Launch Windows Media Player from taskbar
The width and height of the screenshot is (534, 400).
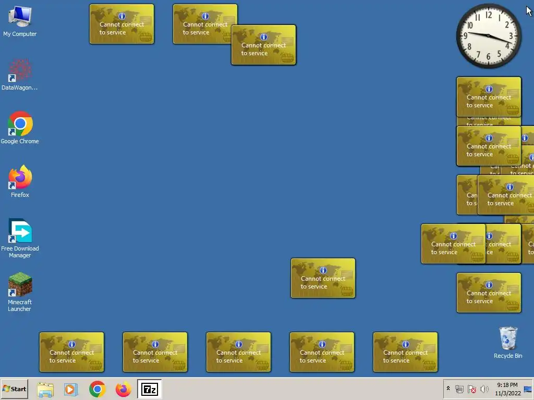[71, 389]
